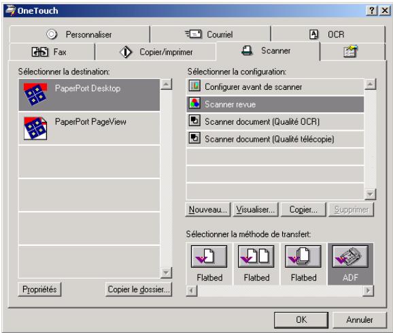Image resolution: width=393 pixels, height=333 pixels.
Task: Select PaperPort Desktop destination text
Action: tap(88, 89)
